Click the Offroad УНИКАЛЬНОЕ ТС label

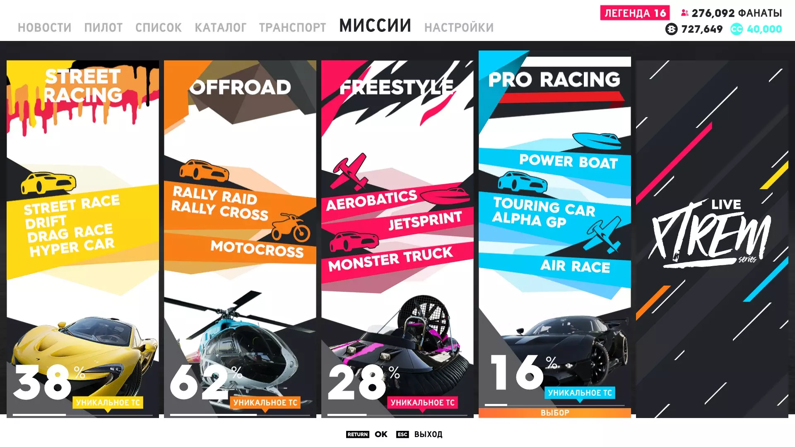265,402
